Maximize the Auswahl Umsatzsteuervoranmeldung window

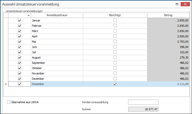point(177,4)
